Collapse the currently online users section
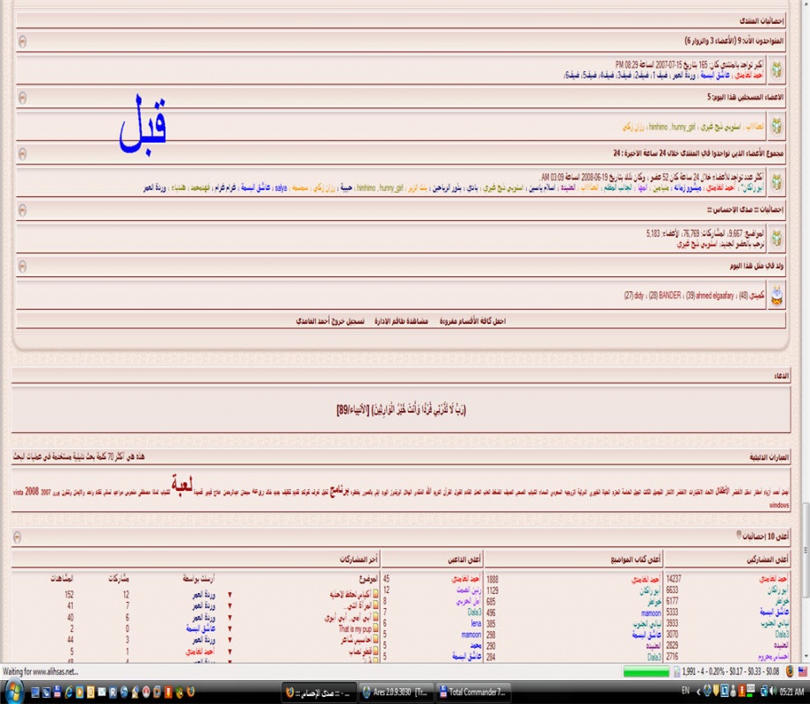The width and height of the screenshot is (810, 704). [22, 41]
